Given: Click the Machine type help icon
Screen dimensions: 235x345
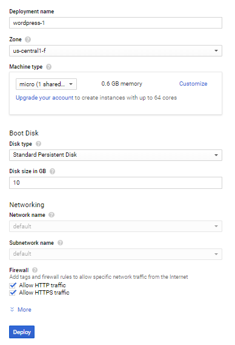Looking at the screenshot, I should click(48, 67).
